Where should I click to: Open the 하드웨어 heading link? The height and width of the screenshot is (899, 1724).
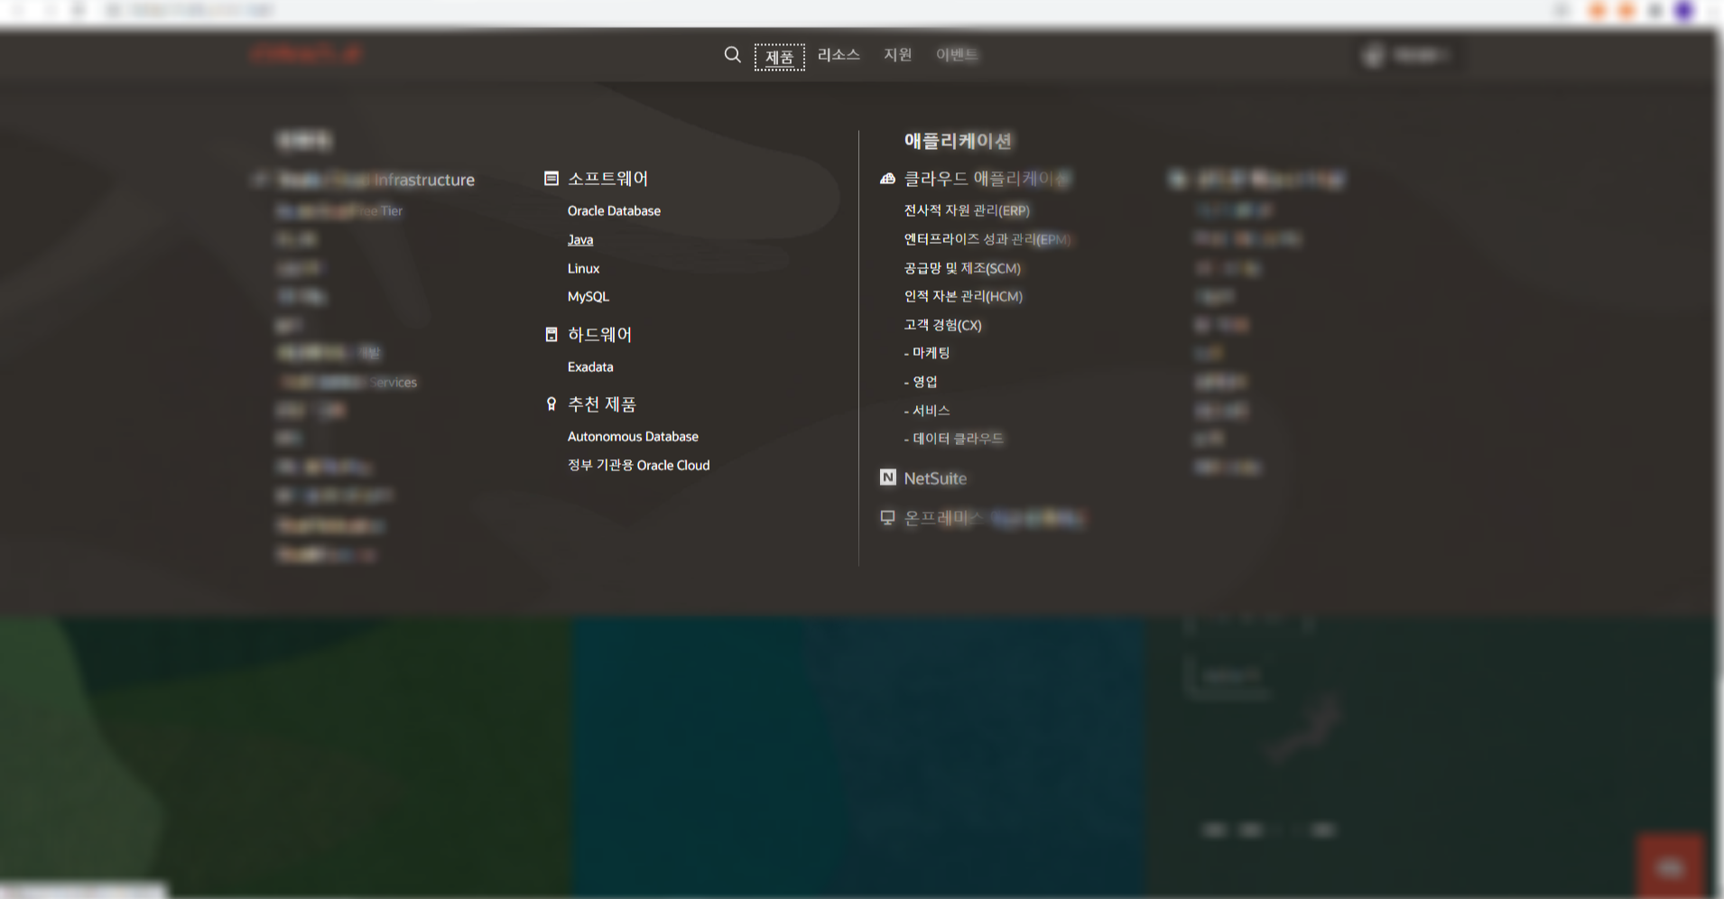click(x=599, y=335)
